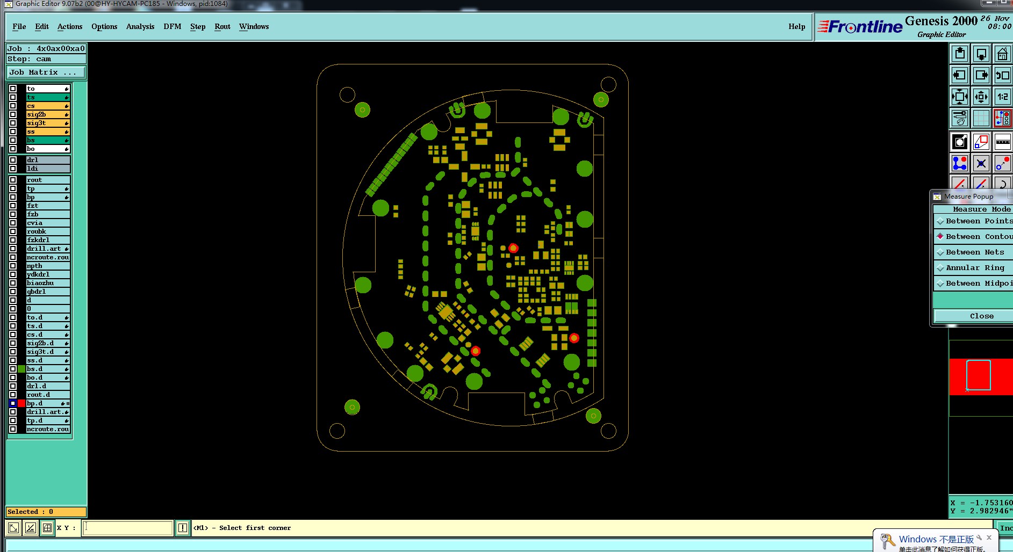The image size is (1013, 552).
Task: Click the Selected : 0 status field
Action: click(x=46, y=512)
